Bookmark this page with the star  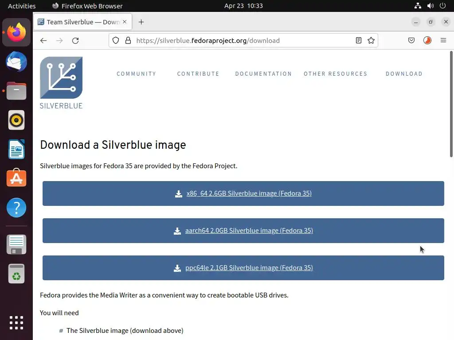tap(371, 40)
